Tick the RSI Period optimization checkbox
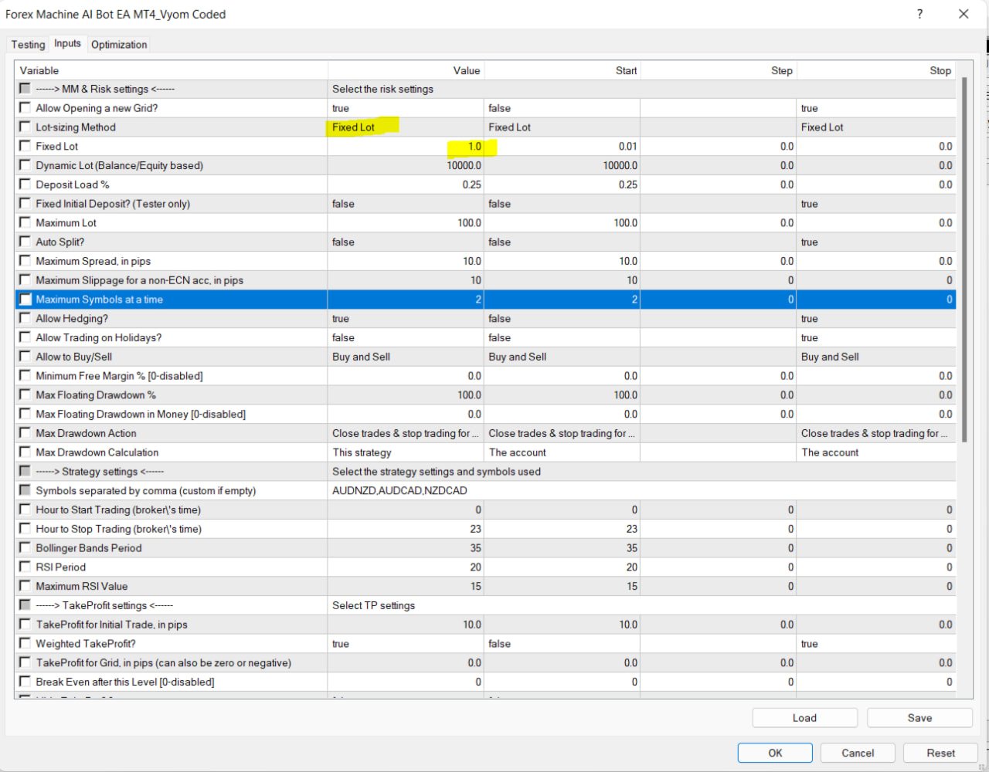Screen dimensions: 989x772 coord(24,567)
